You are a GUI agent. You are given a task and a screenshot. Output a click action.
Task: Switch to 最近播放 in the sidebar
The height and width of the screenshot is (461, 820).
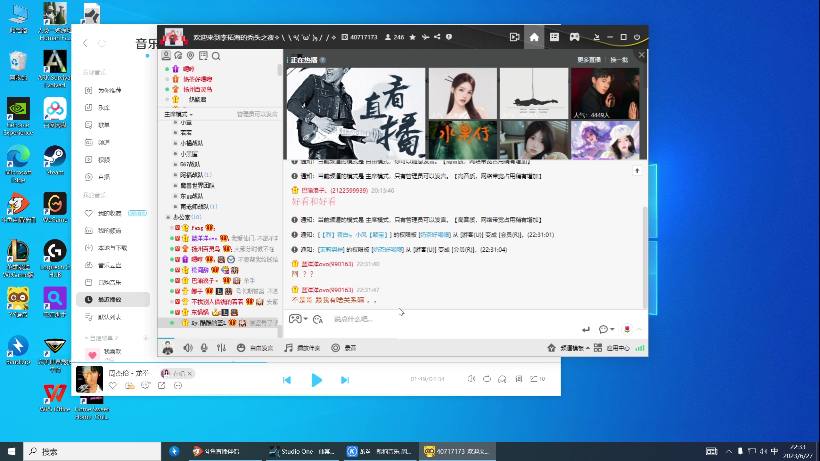[x=109, y=300]
